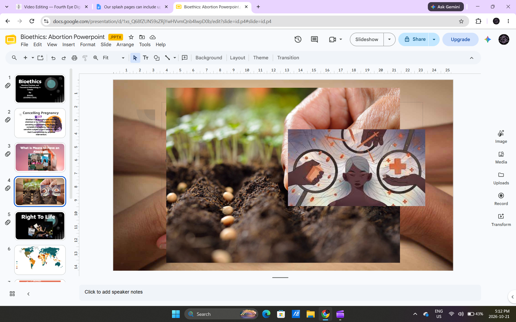Open the Record side panel

point(501,199)
